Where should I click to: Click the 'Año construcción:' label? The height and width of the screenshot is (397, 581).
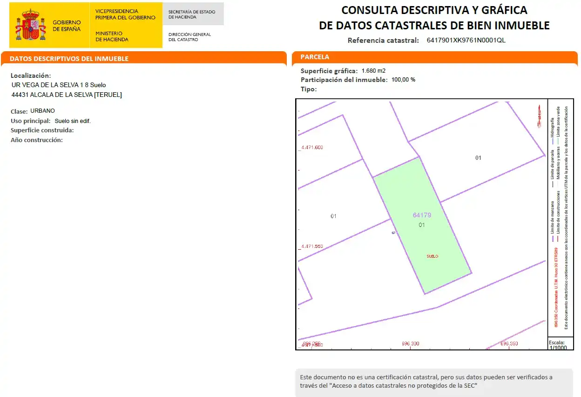37,140
